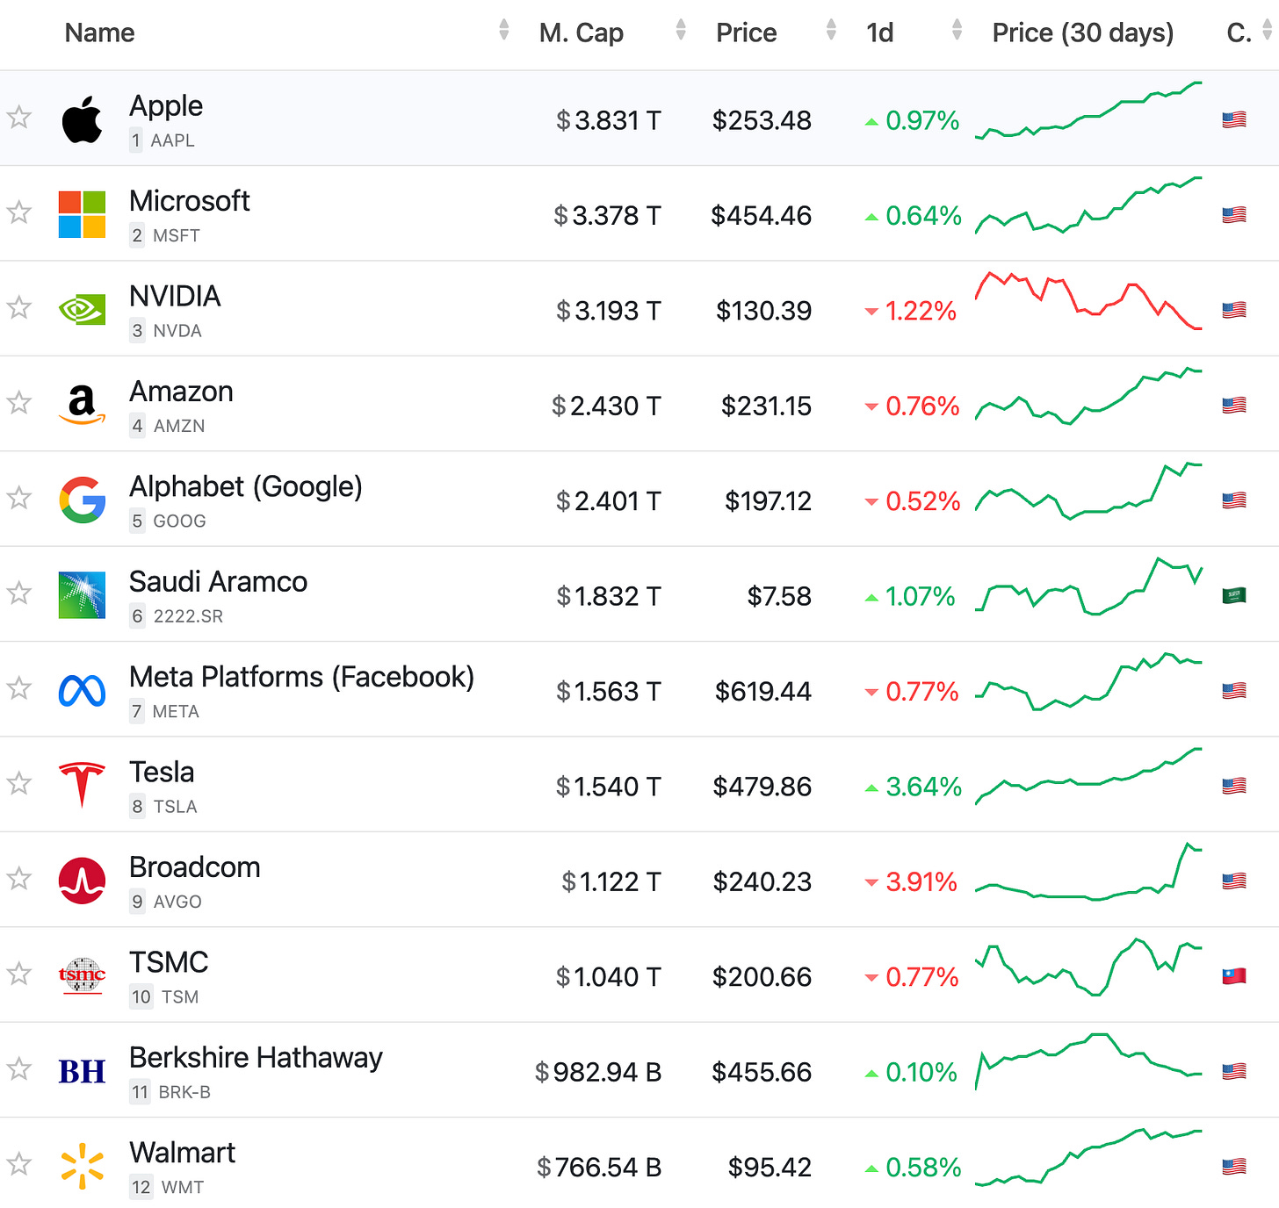This screenshot has height=1208, width=1279.
Task: Open the NVIDIA company link
Action: tap(175, 296)
